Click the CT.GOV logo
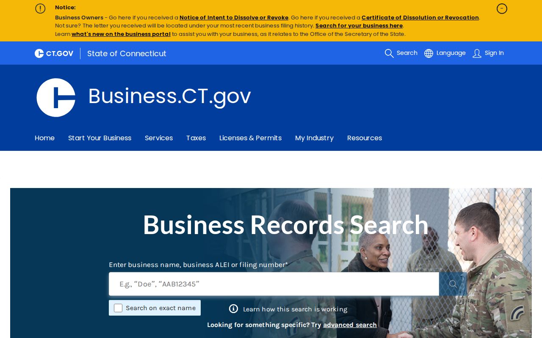This screenshot has height=338, width=542. (54, 53)
